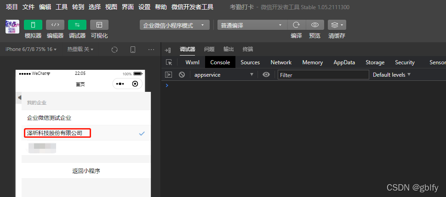Screen dimensions: 446x197
Task: Select 企业微信测试企业 in the enterprise list
Action: (86, 118)
